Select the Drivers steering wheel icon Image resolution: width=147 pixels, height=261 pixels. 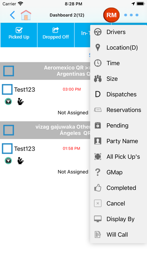pyautogui.click(x=98, y=32)
